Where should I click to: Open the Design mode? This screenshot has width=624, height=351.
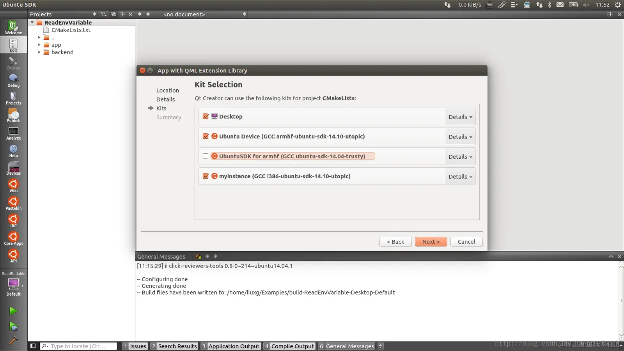click(13, 63)
